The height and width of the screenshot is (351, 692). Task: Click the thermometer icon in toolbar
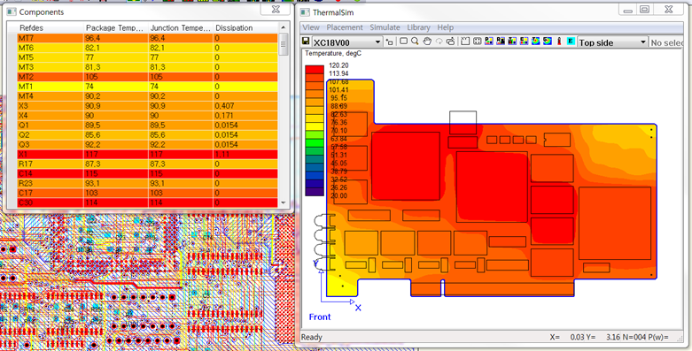[x=559, y=42]
